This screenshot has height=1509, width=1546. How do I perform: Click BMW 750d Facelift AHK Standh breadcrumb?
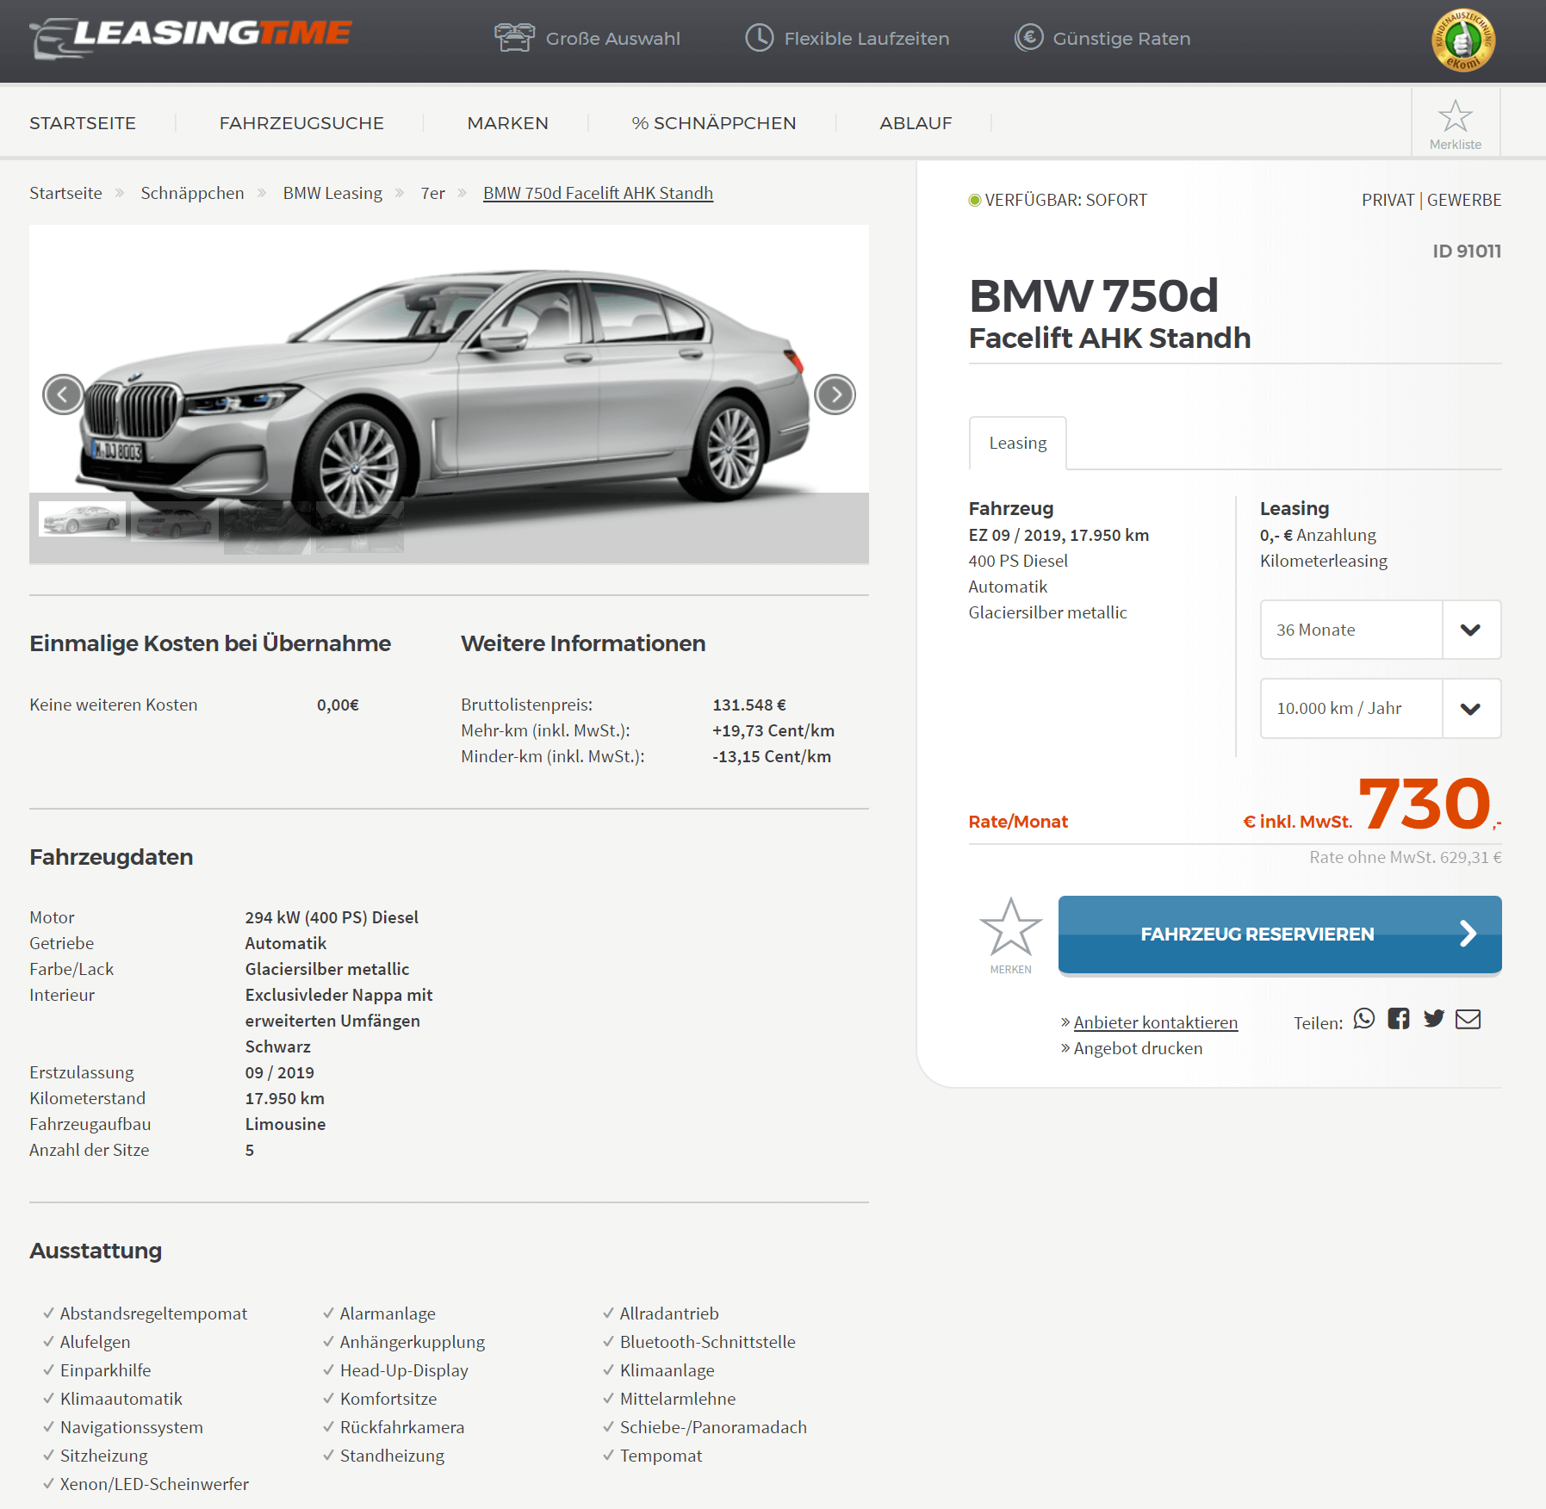(598, 193)
